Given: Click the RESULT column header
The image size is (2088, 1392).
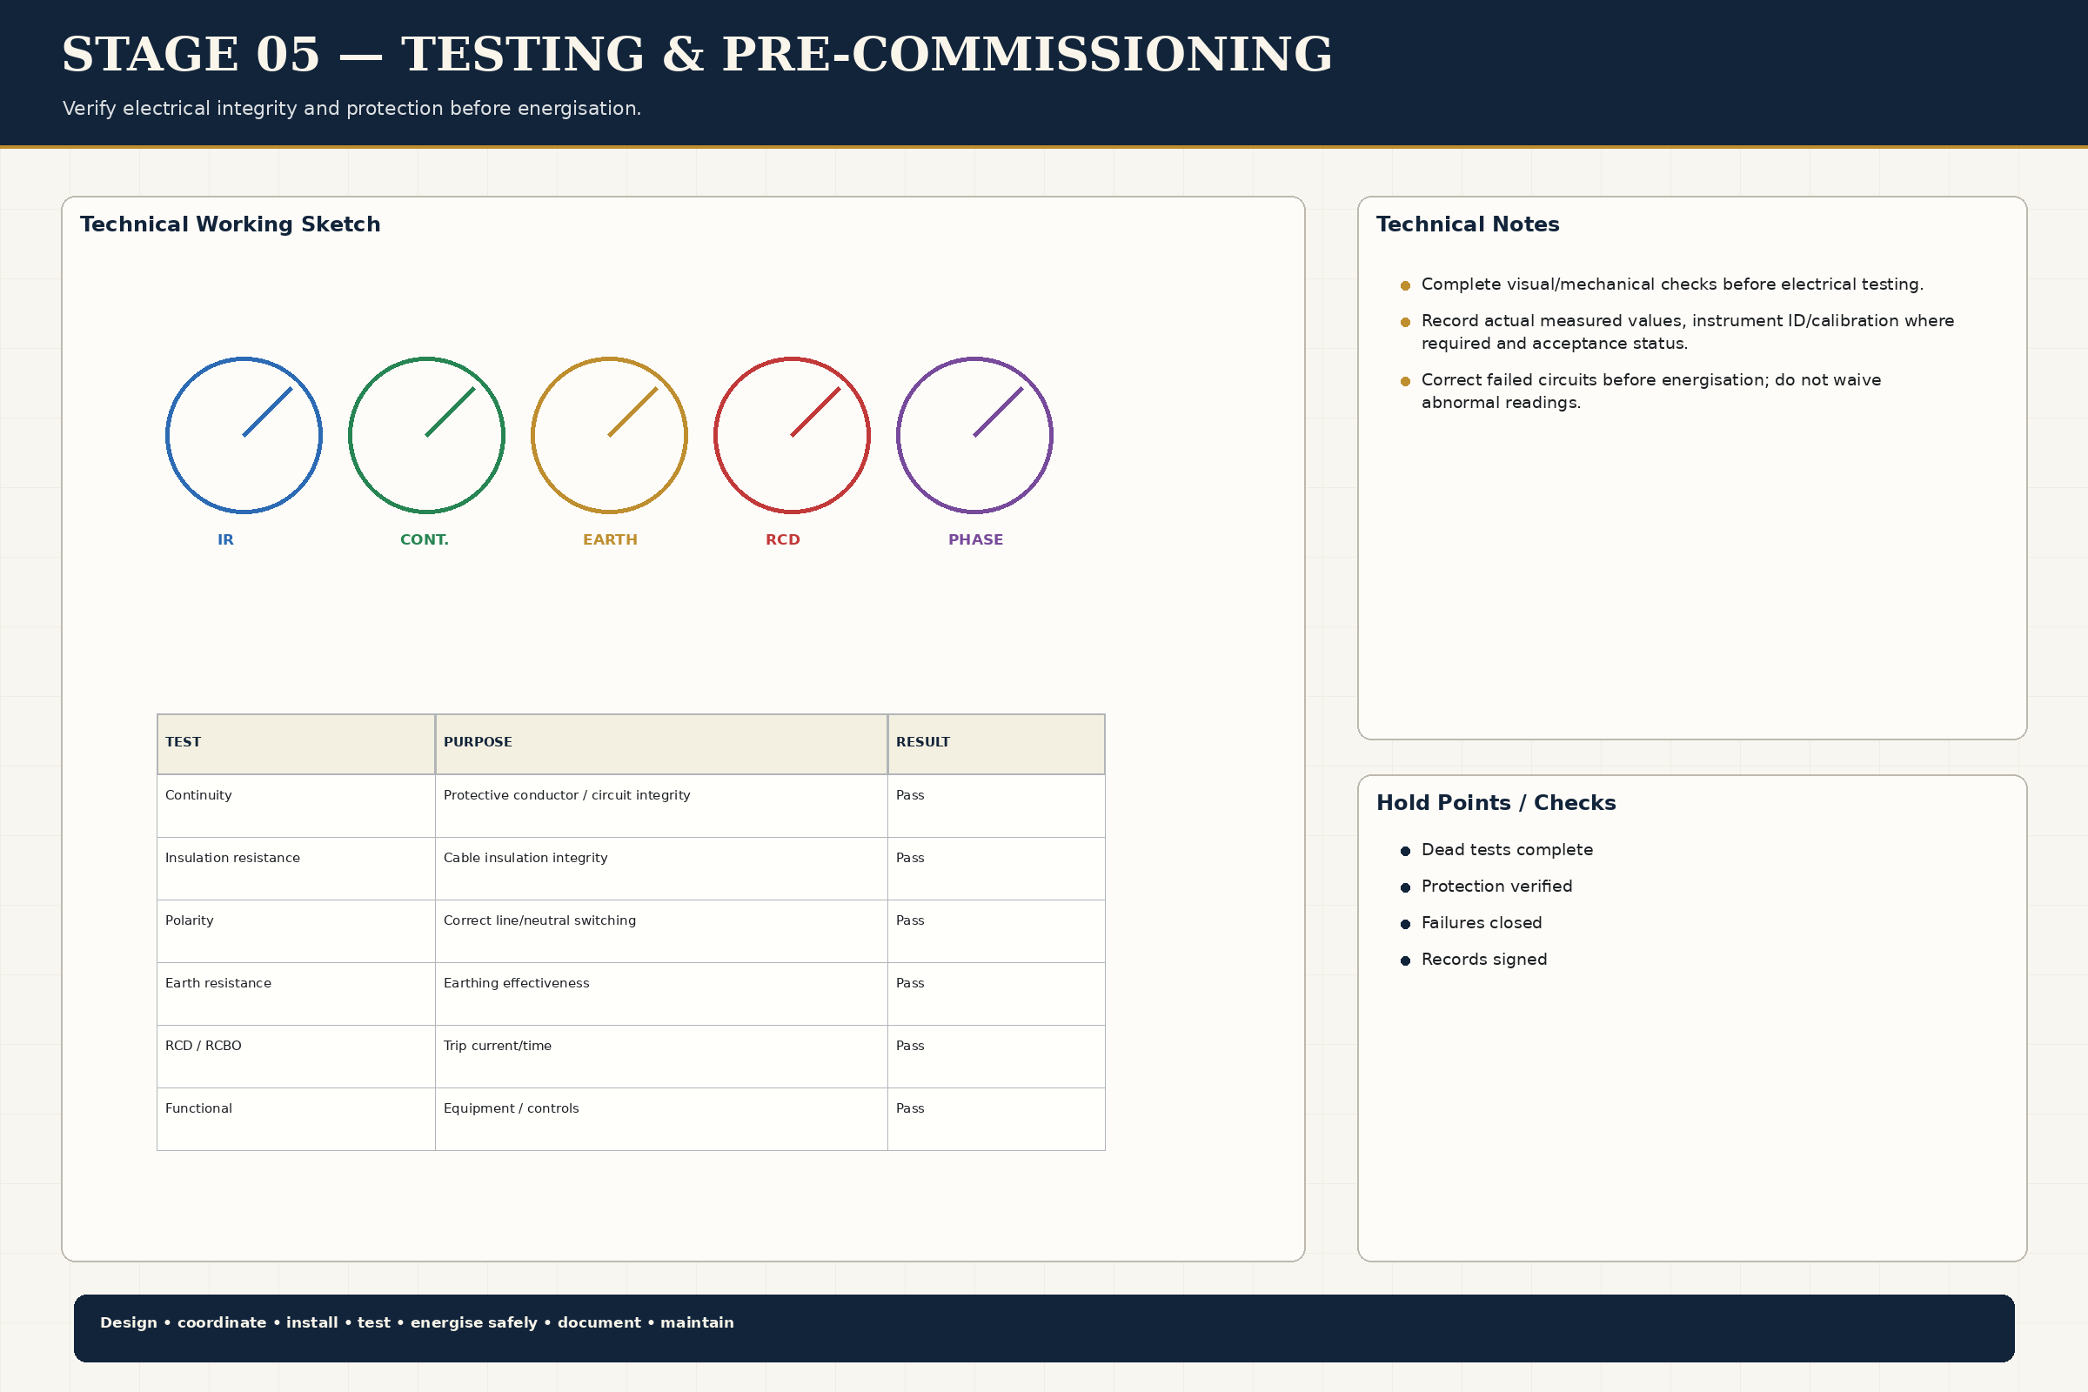Looking at the screenshot, I should tap(996, 744).
